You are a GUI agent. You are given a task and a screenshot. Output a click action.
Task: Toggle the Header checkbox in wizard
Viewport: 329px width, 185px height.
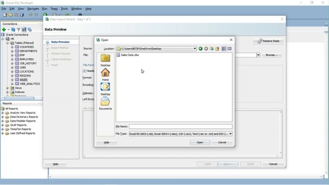point(84,71)
